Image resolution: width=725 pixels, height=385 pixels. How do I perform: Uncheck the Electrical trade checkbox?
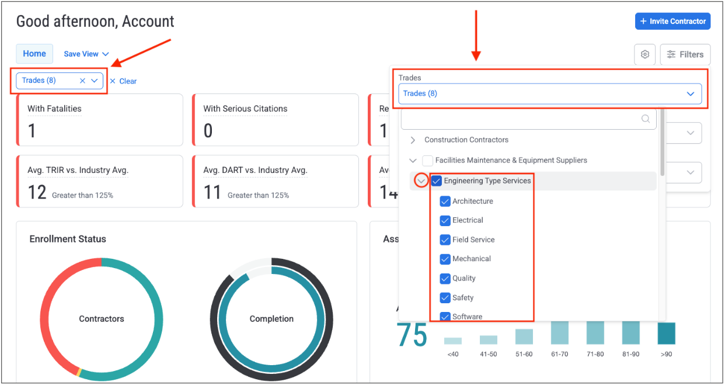[x=445, y=220]
